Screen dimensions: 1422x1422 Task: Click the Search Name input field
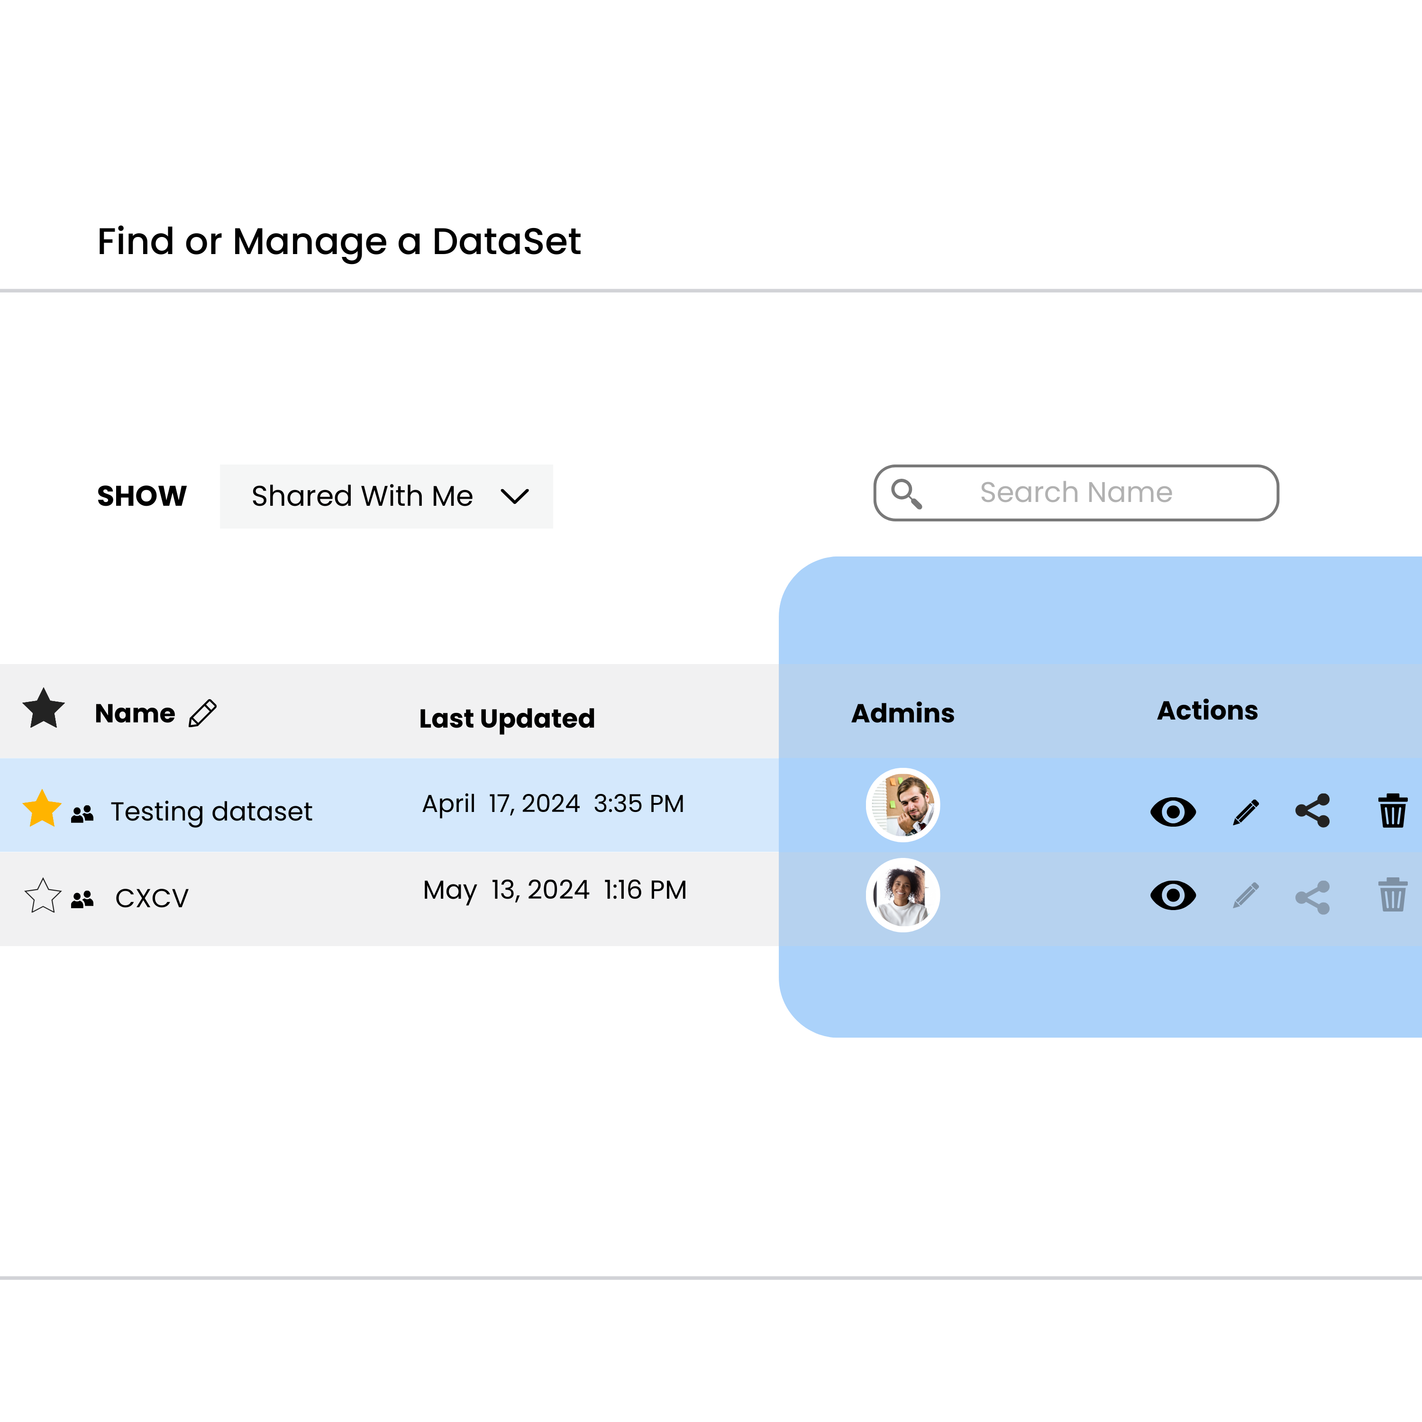pos(1076,492)
